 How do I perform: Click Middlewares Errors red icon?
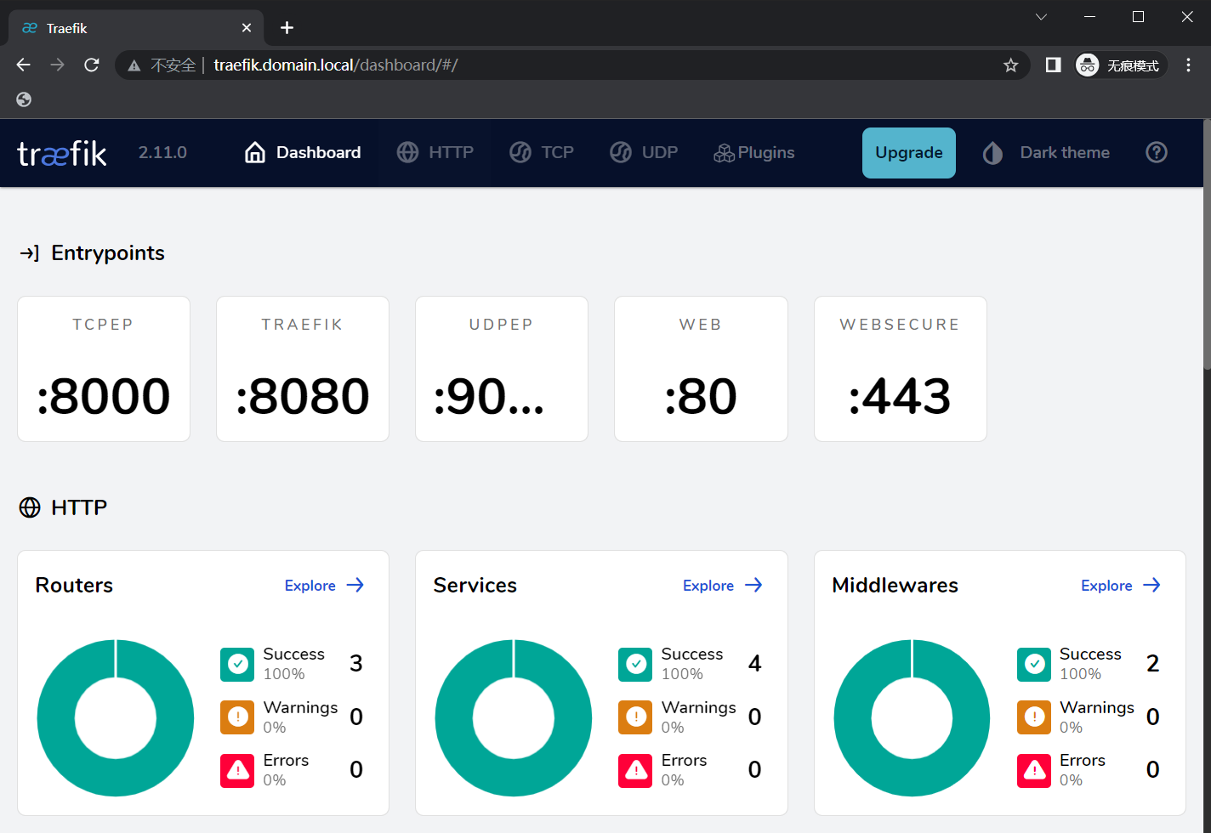click(1034, 771)
